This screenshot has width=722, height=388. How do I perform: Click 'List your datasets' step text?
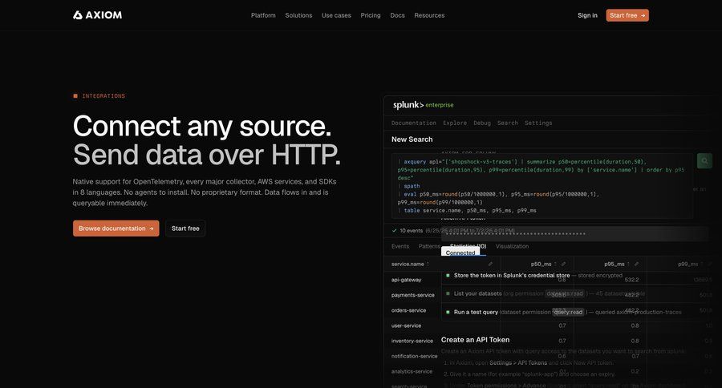pos(478,293)
